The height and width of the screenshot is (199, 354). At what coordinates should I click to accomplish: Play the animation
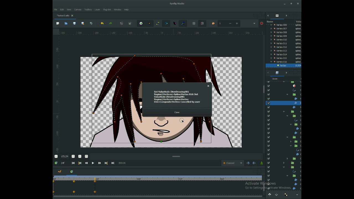pos(93,163)
